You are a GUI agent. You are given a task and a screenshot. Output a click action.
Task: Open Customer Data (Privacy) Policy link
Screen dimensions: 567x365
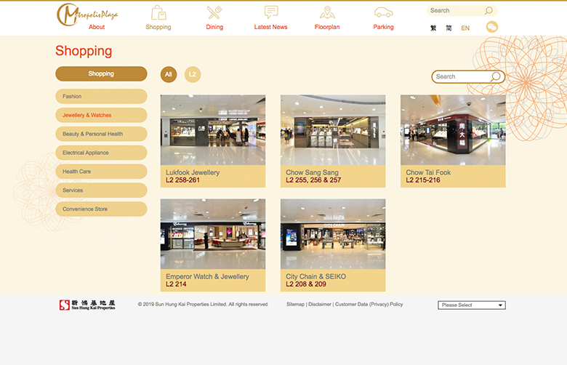click(x=369, y=305)
